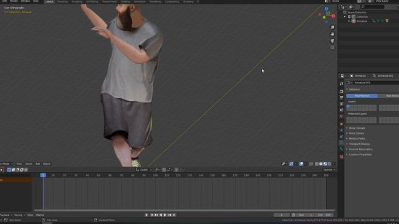Open the Tool properties tab icon

click(x=342, y=84)
